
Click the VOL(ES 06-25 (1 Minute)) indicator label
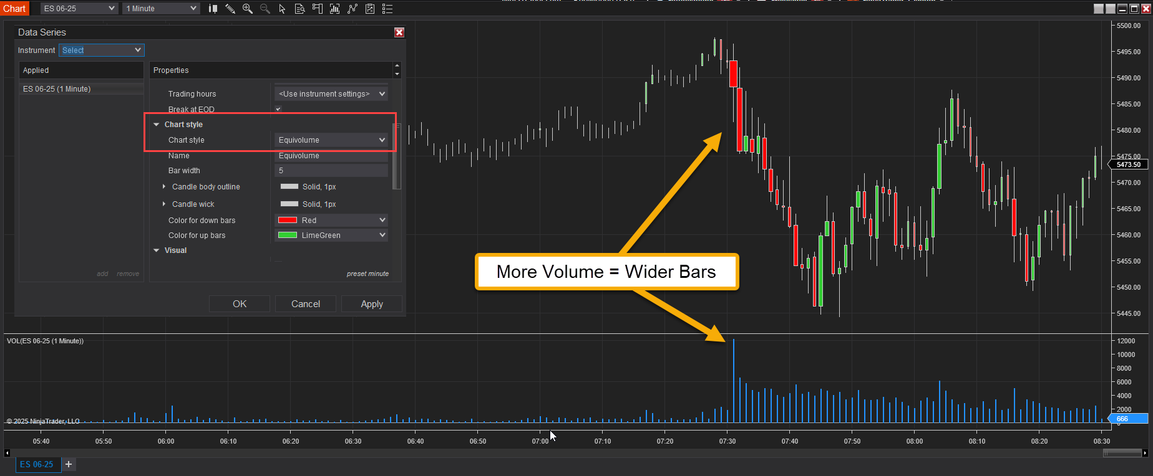pos(45,341)
